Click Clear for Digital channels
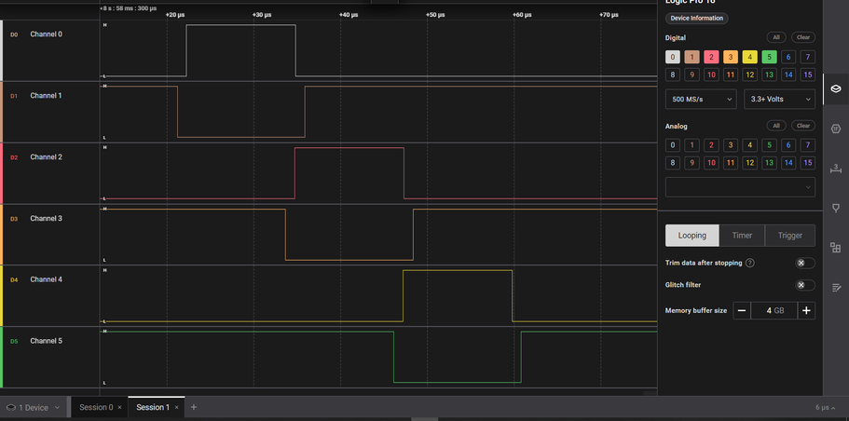The width and height of the screenshot is (849, 421). [x=803, y=37]
